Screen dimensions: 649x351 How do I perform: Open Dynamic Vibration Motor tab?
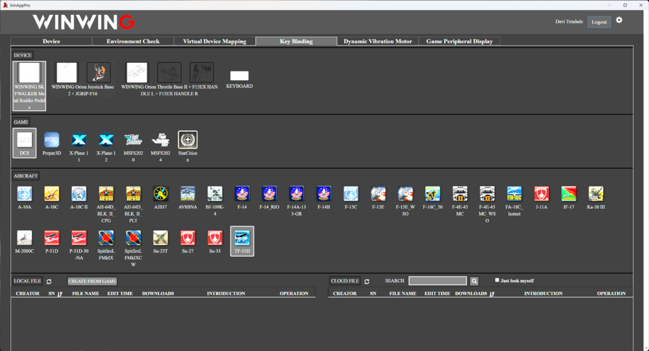[378, 42]
